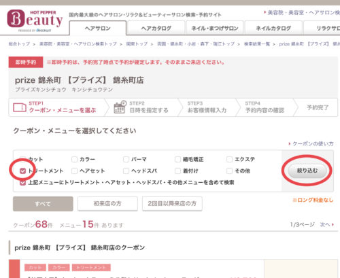
Task: Click the 錦糸町店のクーポン section heading
Action: click(80, 247)
